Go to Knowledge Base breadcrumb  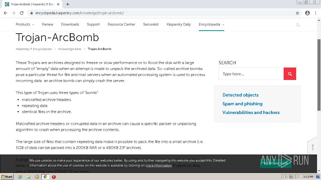click(x=70, y=49)
